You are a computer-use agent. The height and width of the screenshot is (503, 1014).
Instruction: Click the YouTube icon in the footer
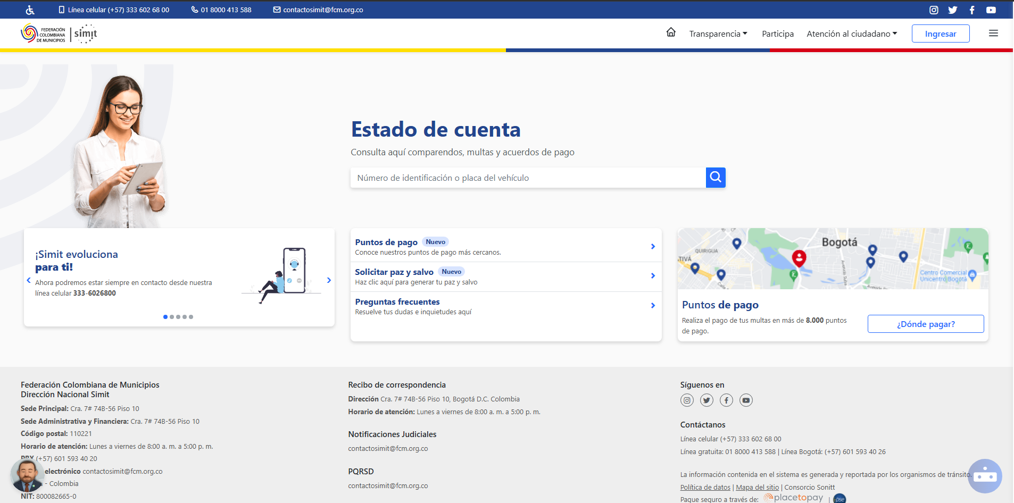(746, 400)
